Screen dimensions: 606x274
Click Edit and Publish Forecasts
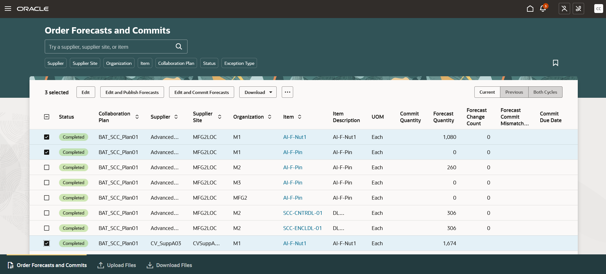pyautogui.click(x=132, y=92)
